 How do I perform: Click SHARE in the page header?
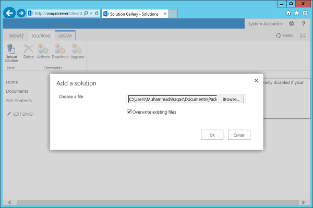pos(285,35)
